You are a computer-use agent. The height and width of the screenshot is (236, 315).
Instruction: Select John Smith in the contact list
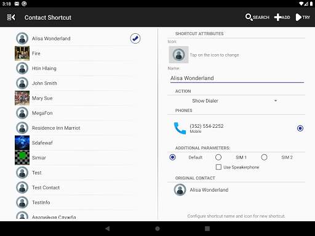pos(44,84)
